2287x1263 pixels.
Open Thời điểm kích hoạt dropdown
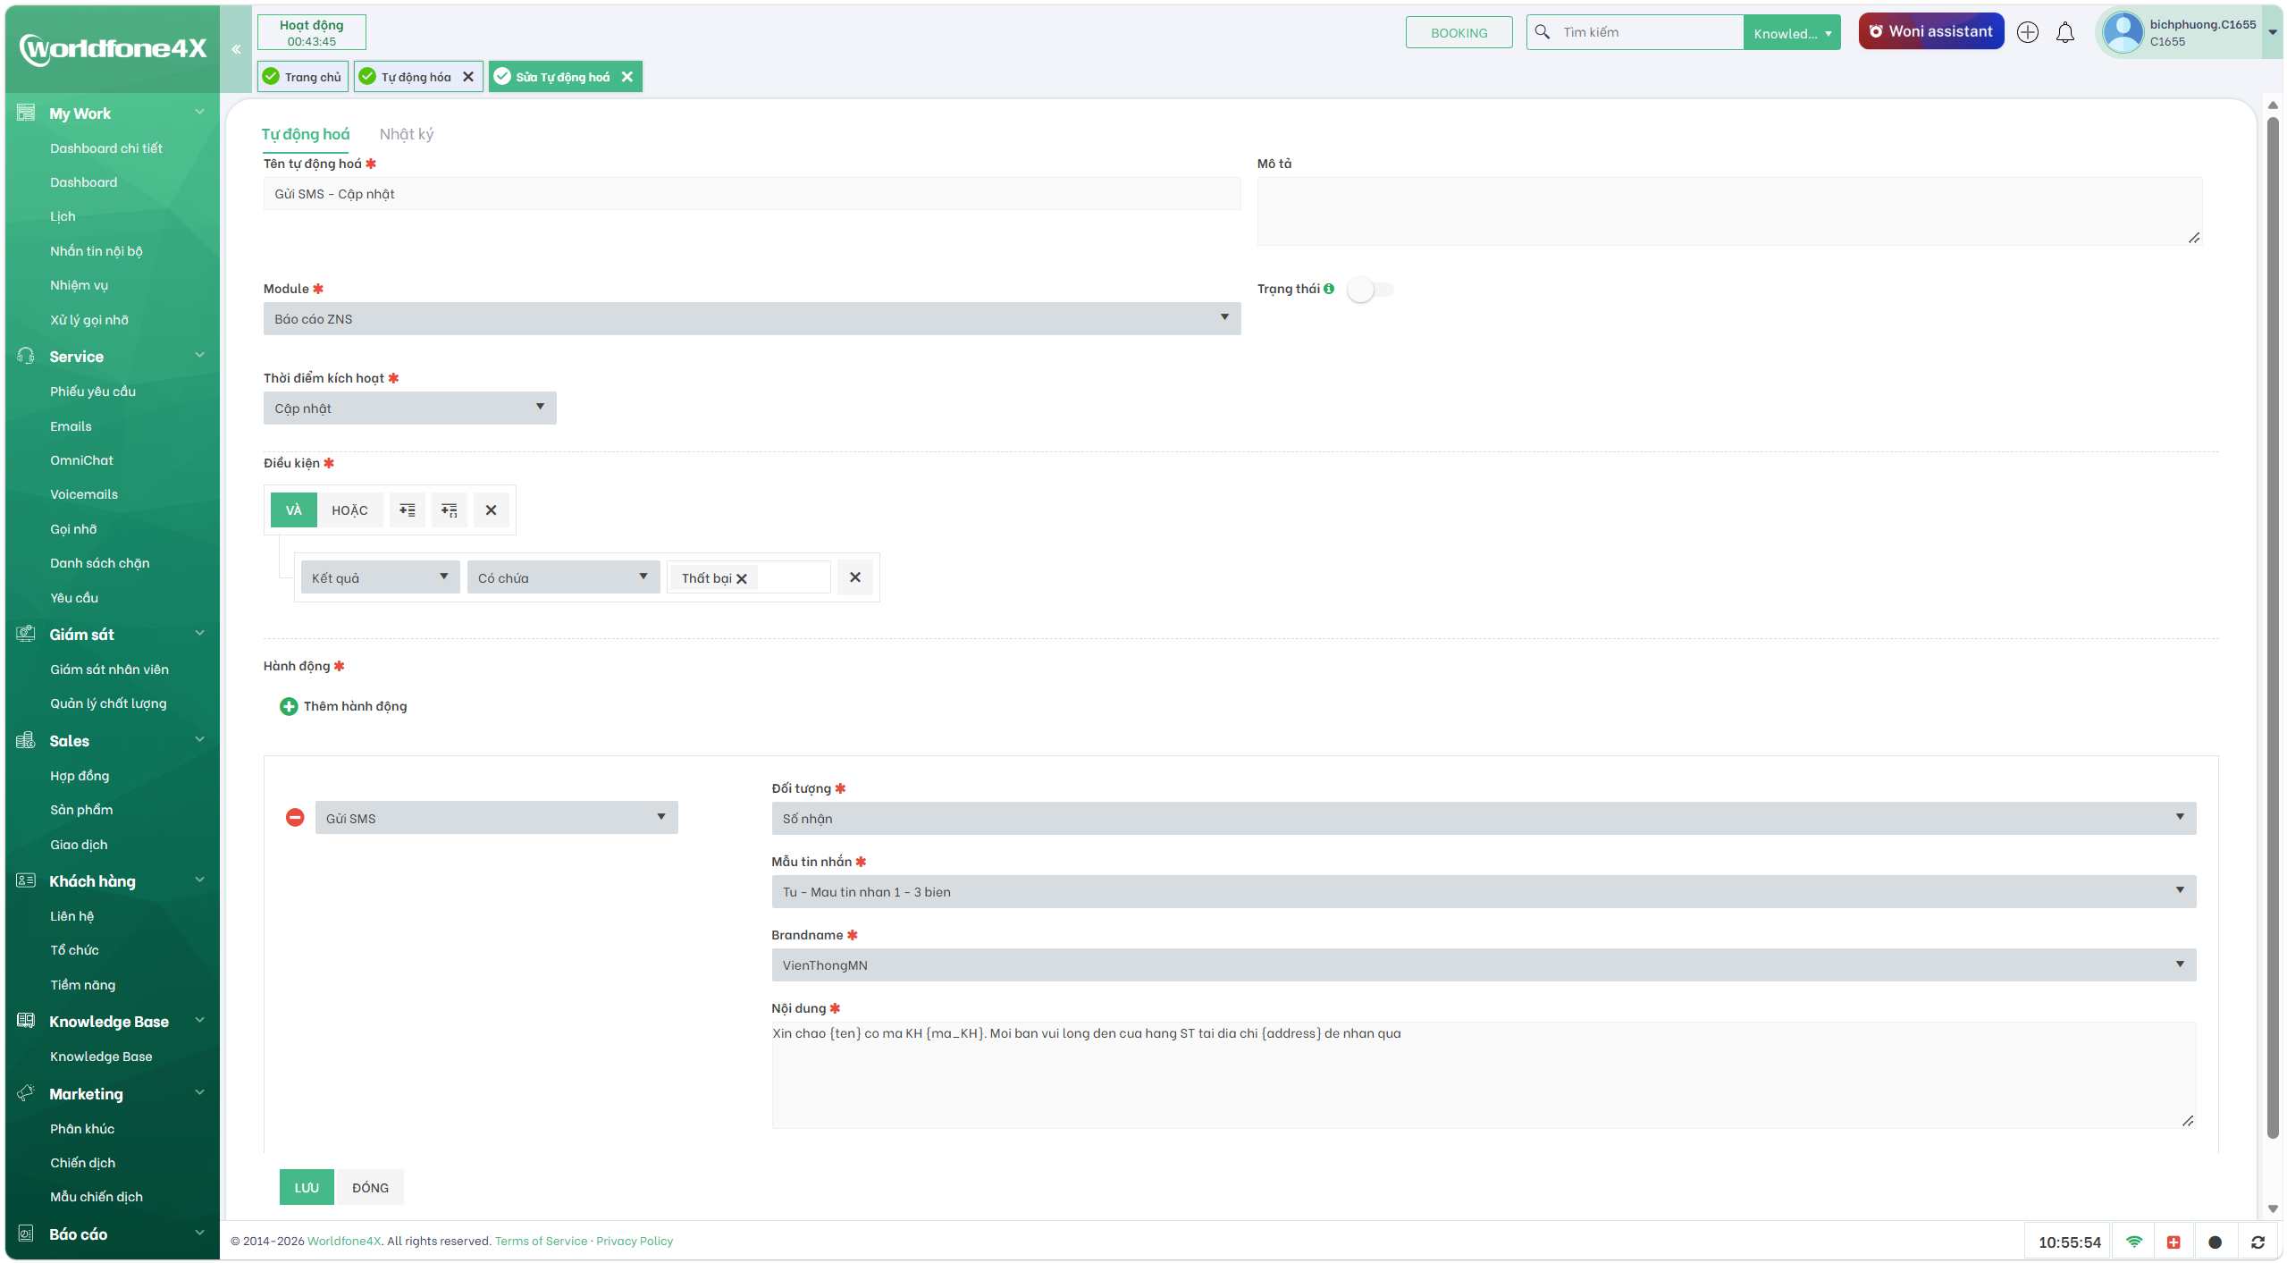coord(409,408)
